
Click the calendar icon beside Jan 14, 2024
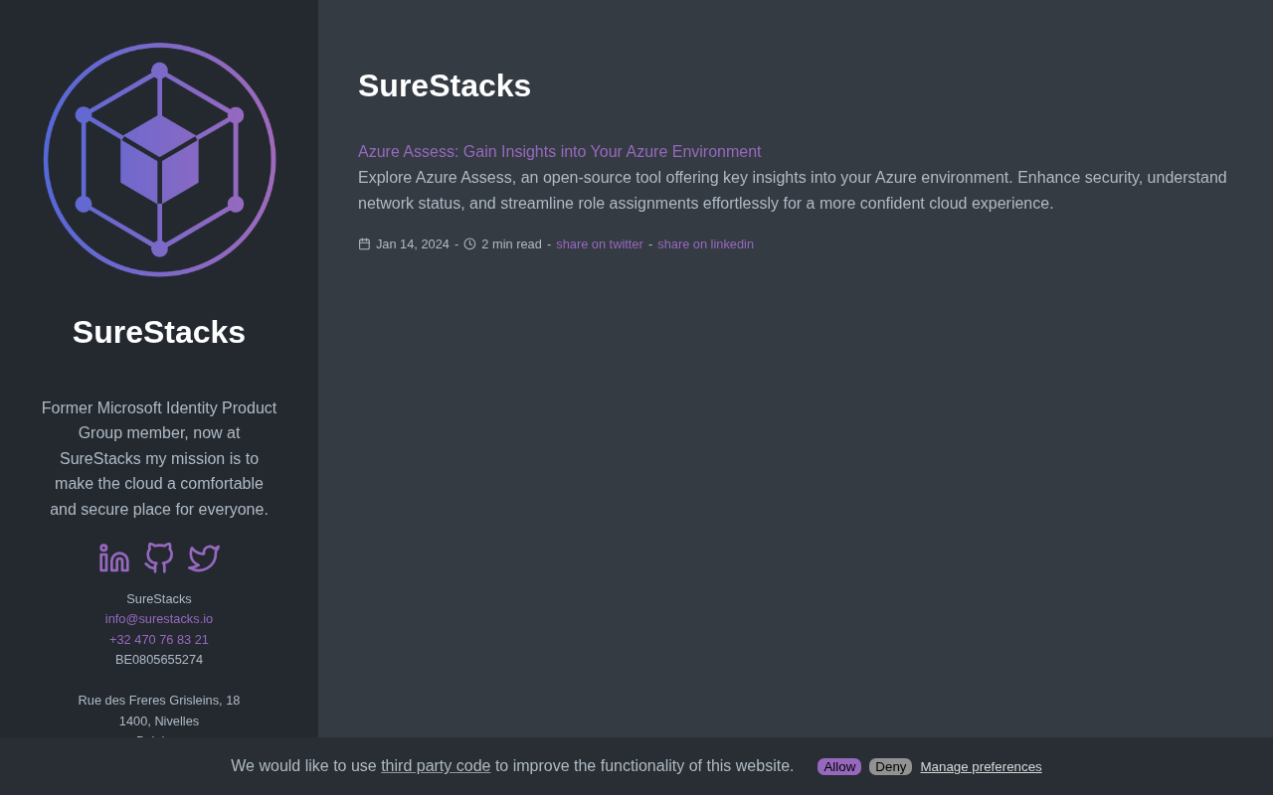364,243
